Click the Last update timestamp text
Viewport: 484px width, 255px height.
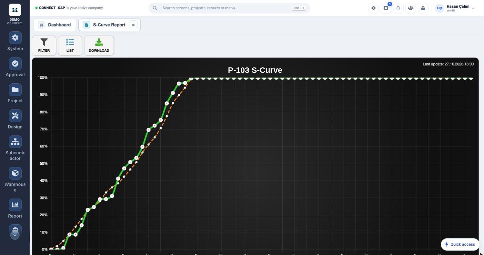click(x=448, y=64)
